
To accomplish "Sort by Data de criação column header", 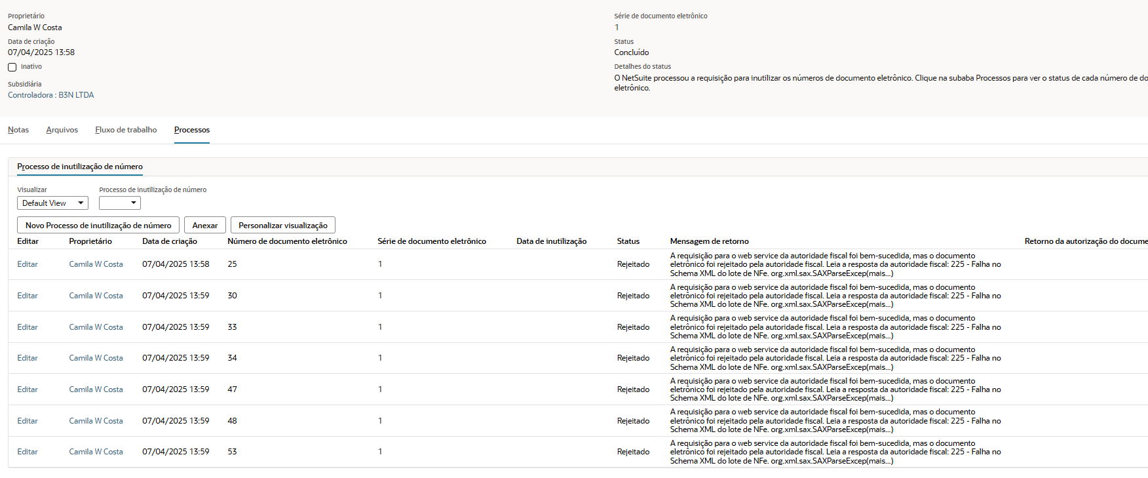I will (x=170, y=241).
